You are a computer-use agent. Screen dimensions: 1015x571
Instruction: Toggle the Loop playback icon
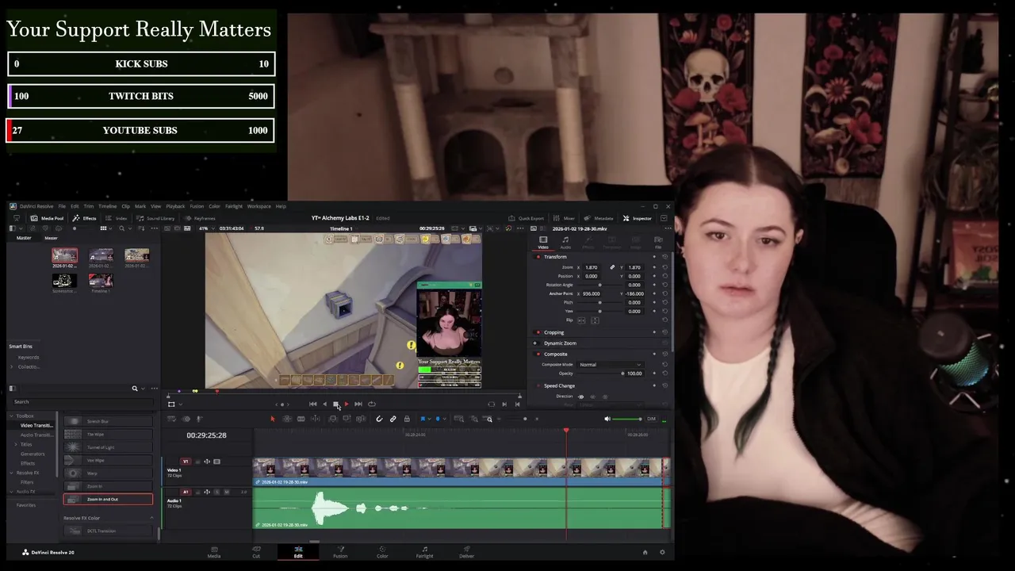pos(372,404)
